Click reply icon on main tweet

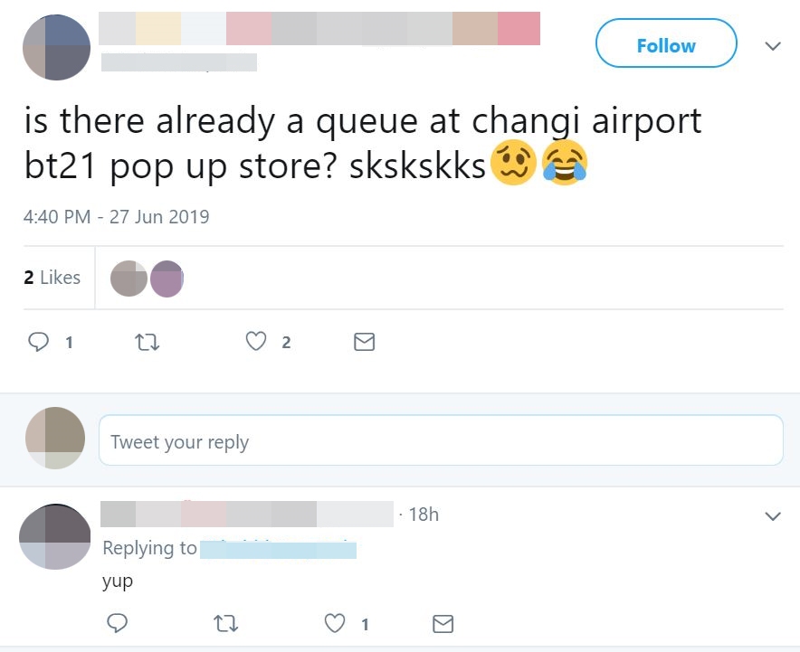pyautogui.click(x=39, y=342)
